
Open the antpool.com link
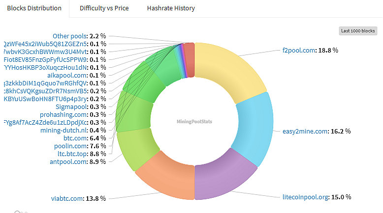(x=68, y=162)
